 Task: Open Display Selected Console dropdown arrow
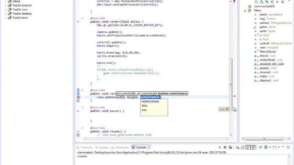[270, 147]
